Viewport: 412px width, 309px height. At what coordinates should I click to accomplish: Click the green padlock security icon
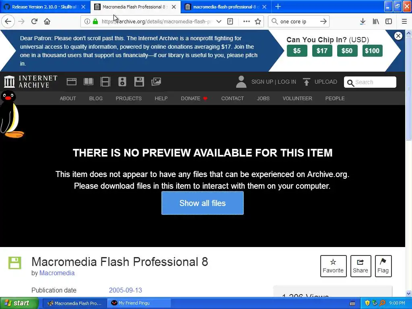(x=95, y=22)
